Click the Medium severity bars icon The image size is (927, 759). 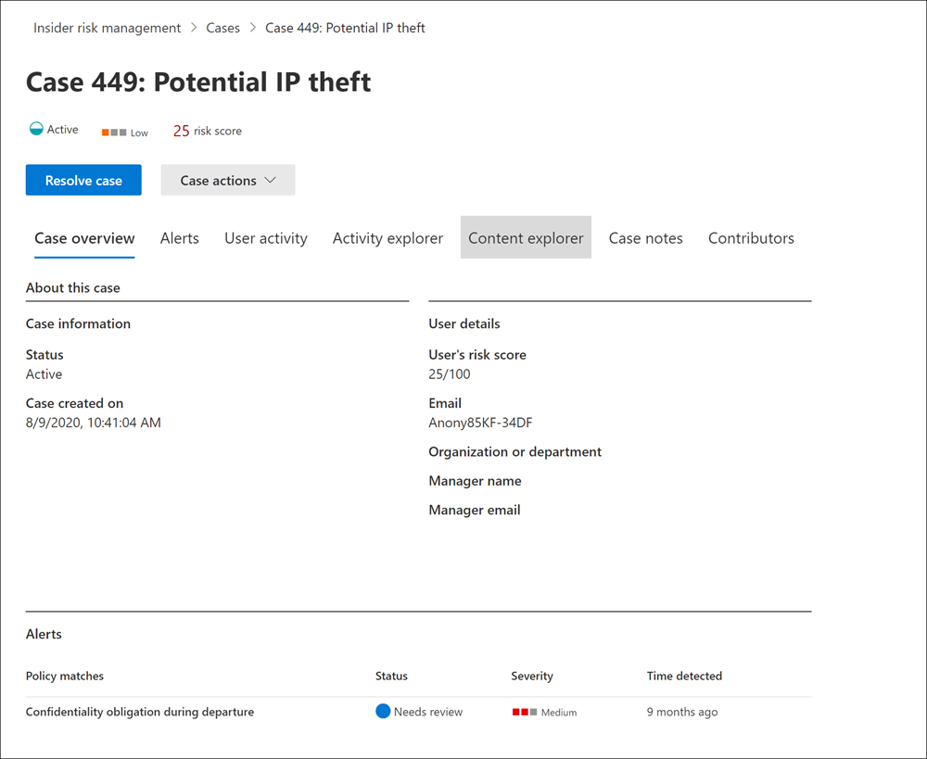click(525, 712)
